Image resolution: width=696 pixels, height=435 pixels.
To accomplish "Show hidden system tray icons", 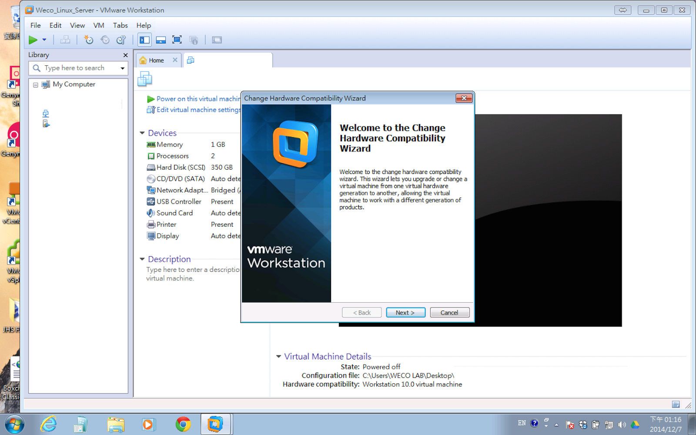I will point(556,425).
